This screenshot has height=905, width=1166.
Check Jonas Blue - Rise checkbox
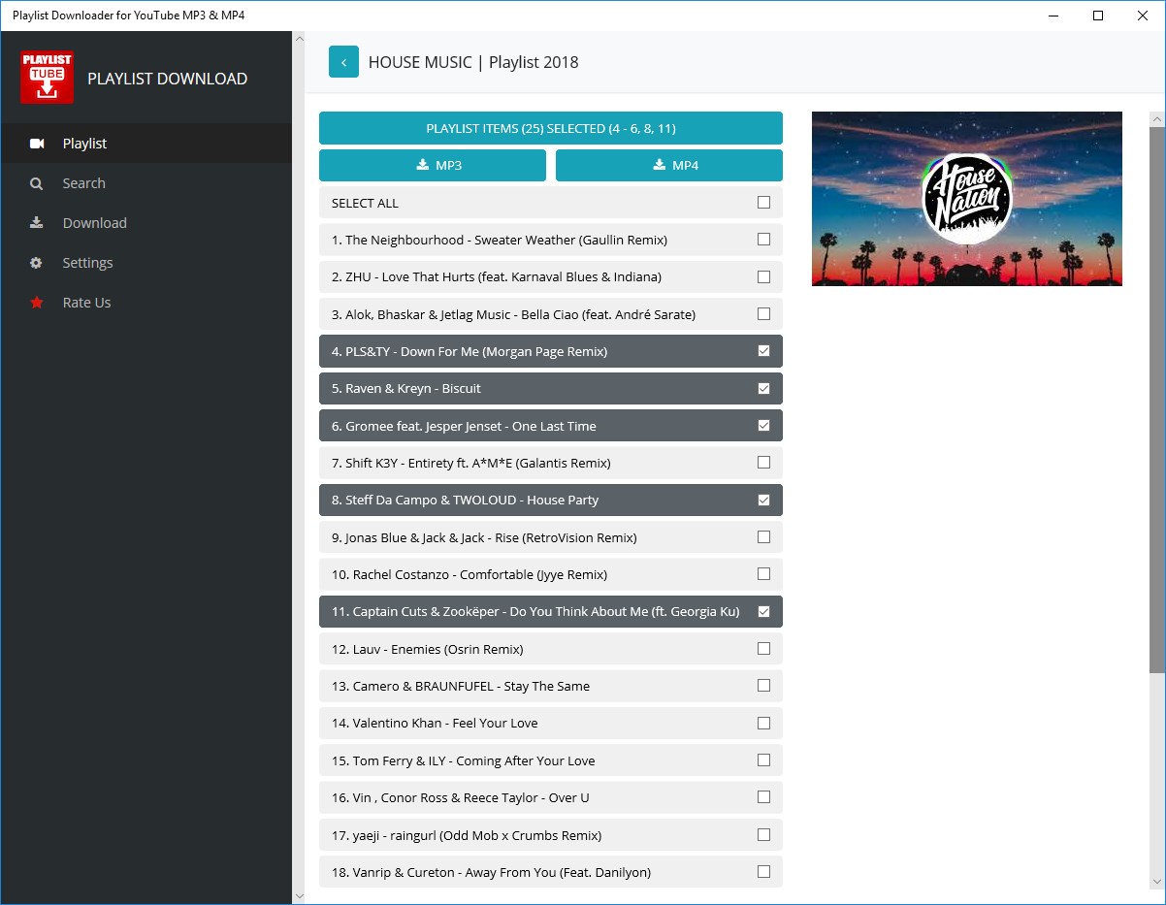763,537
